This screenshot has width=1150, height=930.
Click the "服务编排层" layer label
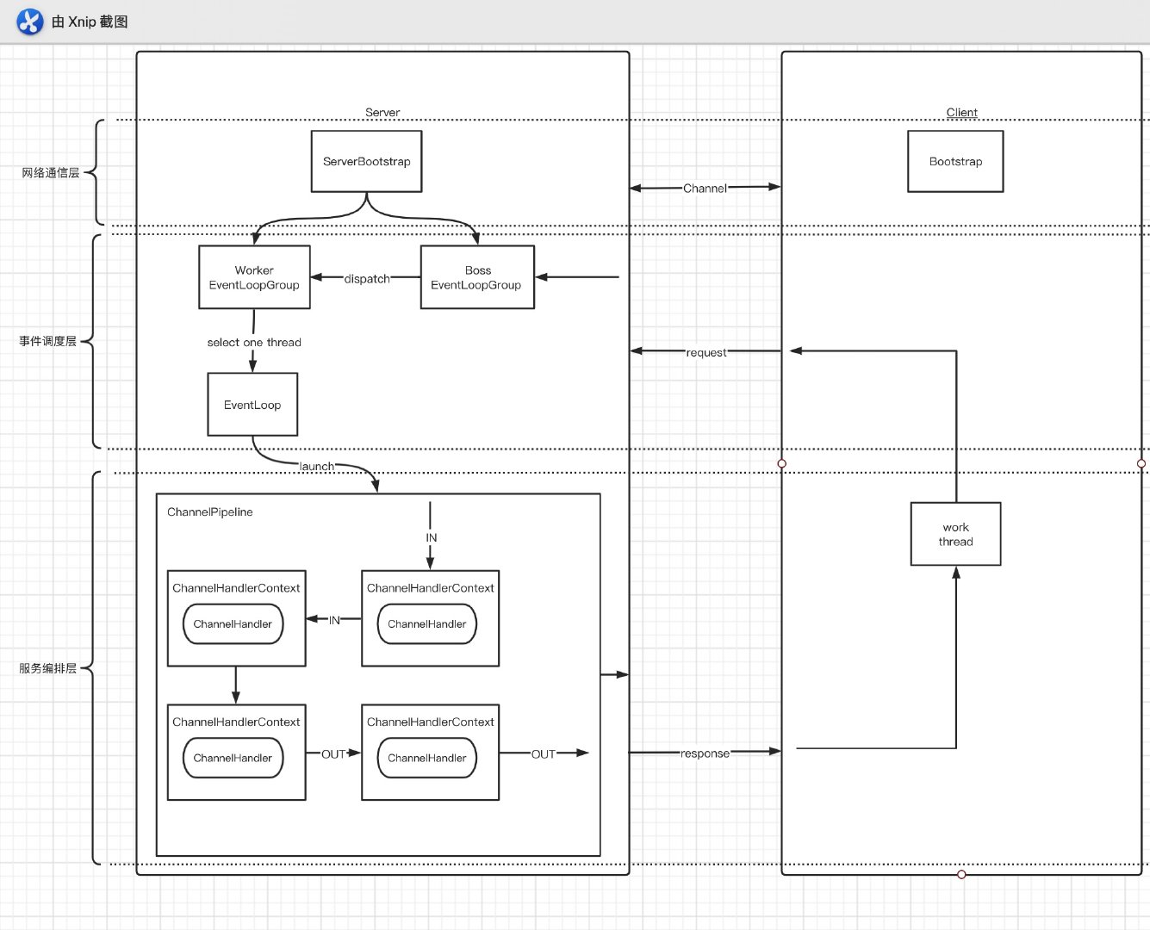(48, 668)
